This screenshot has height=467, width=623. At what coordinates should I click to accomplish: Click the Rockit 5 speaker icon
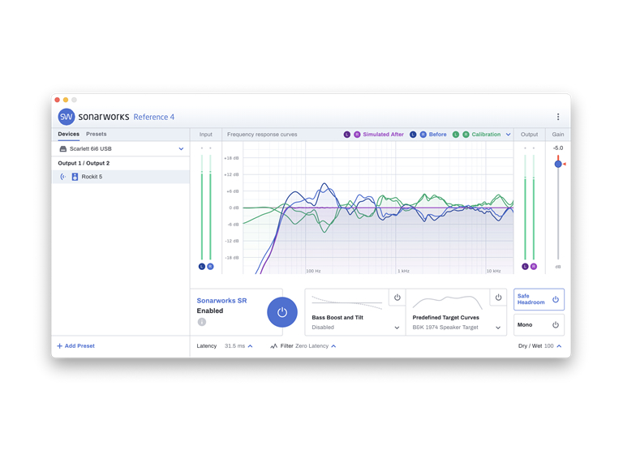75,177
